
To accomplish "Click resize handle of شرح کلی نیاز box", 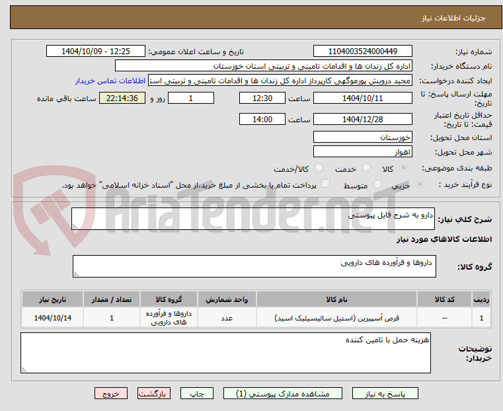I will (75, 227).
